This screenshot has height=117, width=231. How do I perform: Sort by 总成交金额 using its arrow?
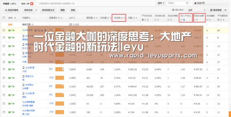197,20
